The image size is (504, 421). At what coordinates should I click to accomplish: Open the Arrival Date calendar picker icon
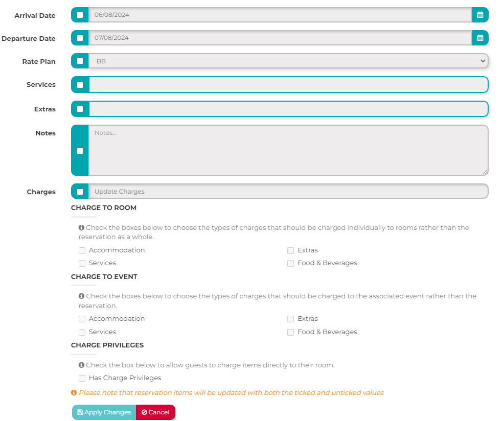coord(480,15)
